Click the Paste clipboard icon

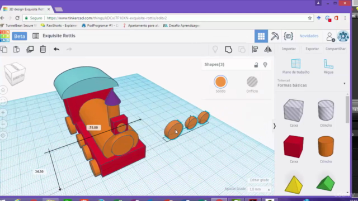(x=16, y=49)
